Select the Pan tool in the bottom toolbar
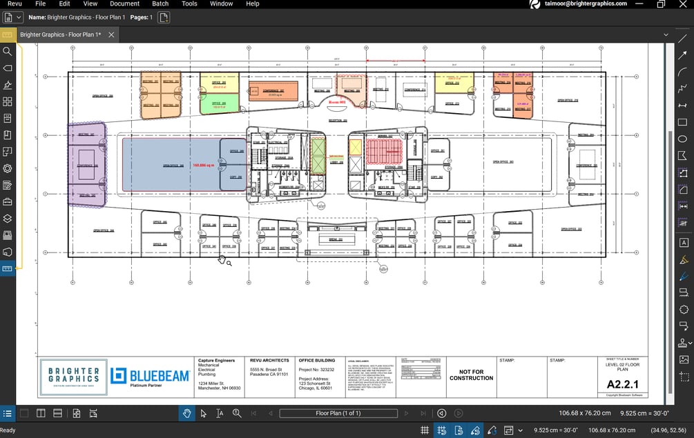 (186, 413)
